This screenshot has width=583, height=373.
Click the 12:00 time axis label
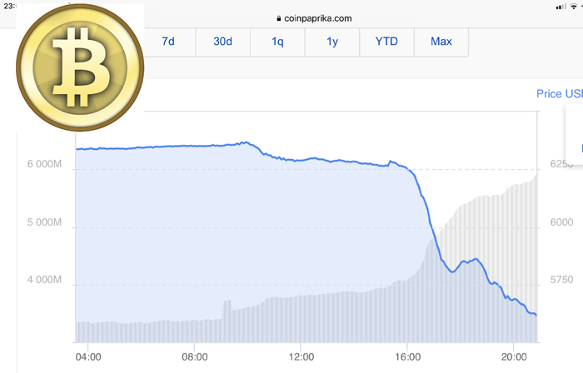tap(301, 357)
